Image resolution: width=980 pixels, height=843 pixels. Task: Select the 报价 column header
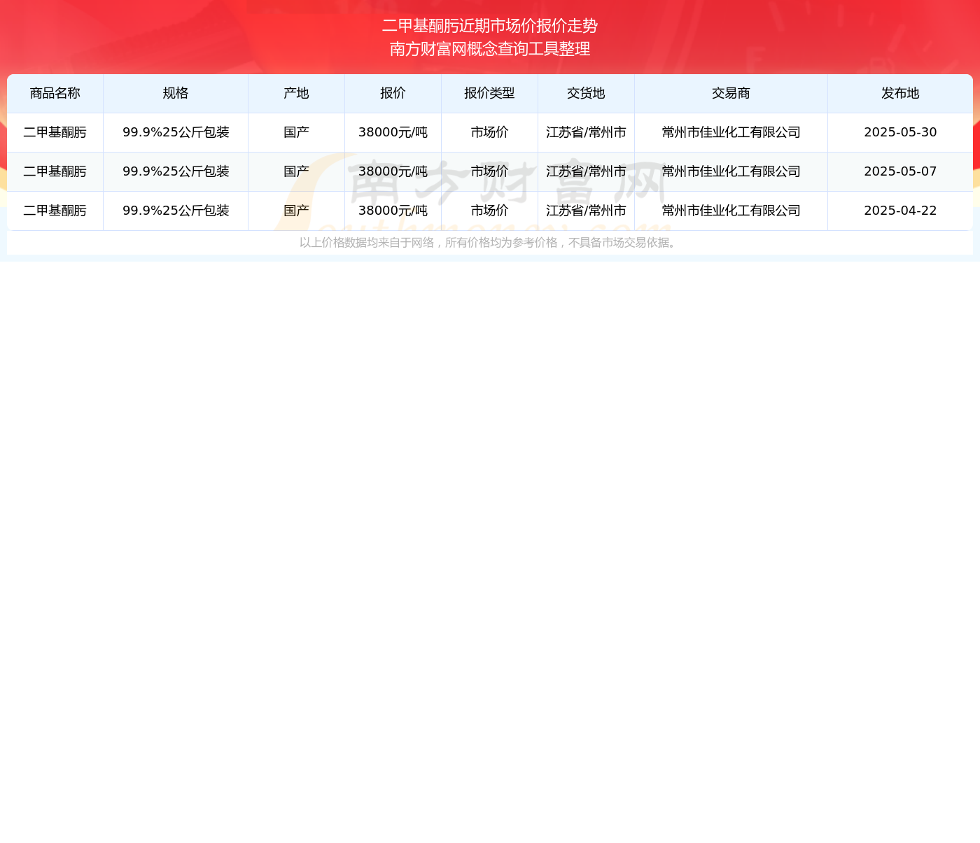coord(393,93)
